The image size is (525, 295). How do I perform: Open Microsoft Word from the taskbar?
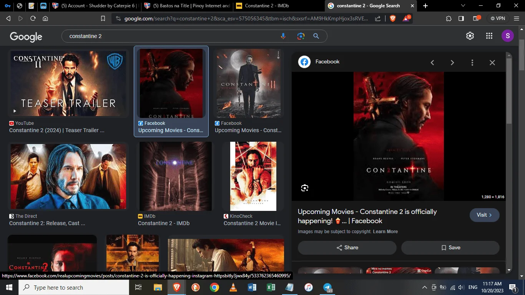click(x=252, y=287)
